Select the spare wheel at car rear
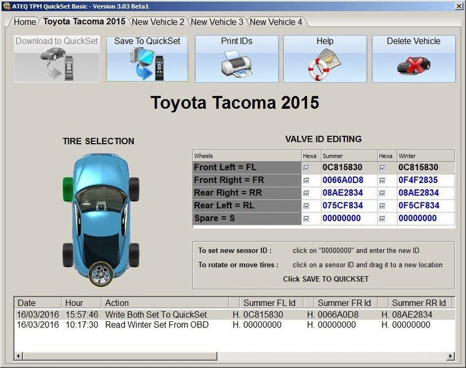This screenshot has width=466, height=368. [101, 274]
